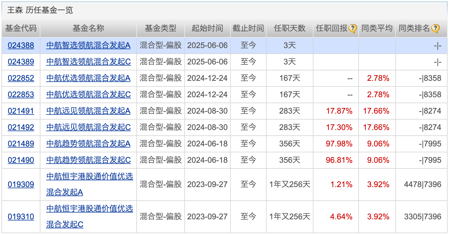Click the 97.98% return value
This screenshot has height=234, width=449.
[x=339, y=144]
